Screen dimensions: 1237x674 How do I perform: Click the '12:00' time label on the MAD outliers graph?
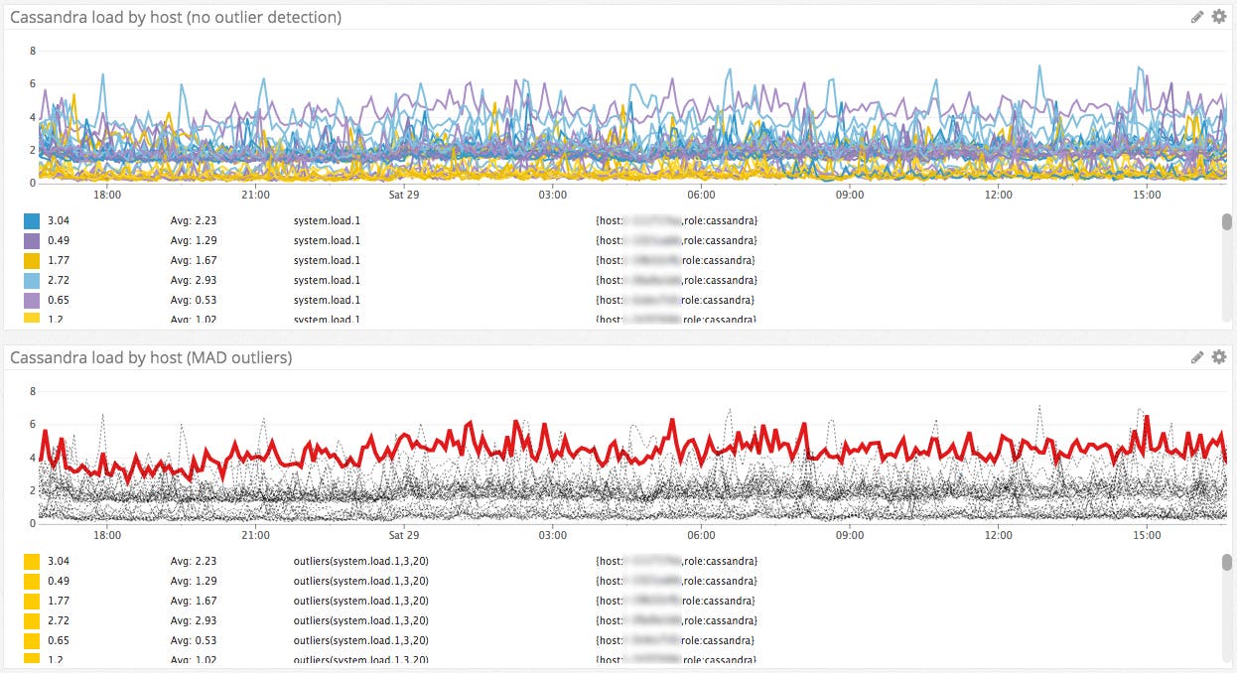pyautogui.click(x=998, y=536)
